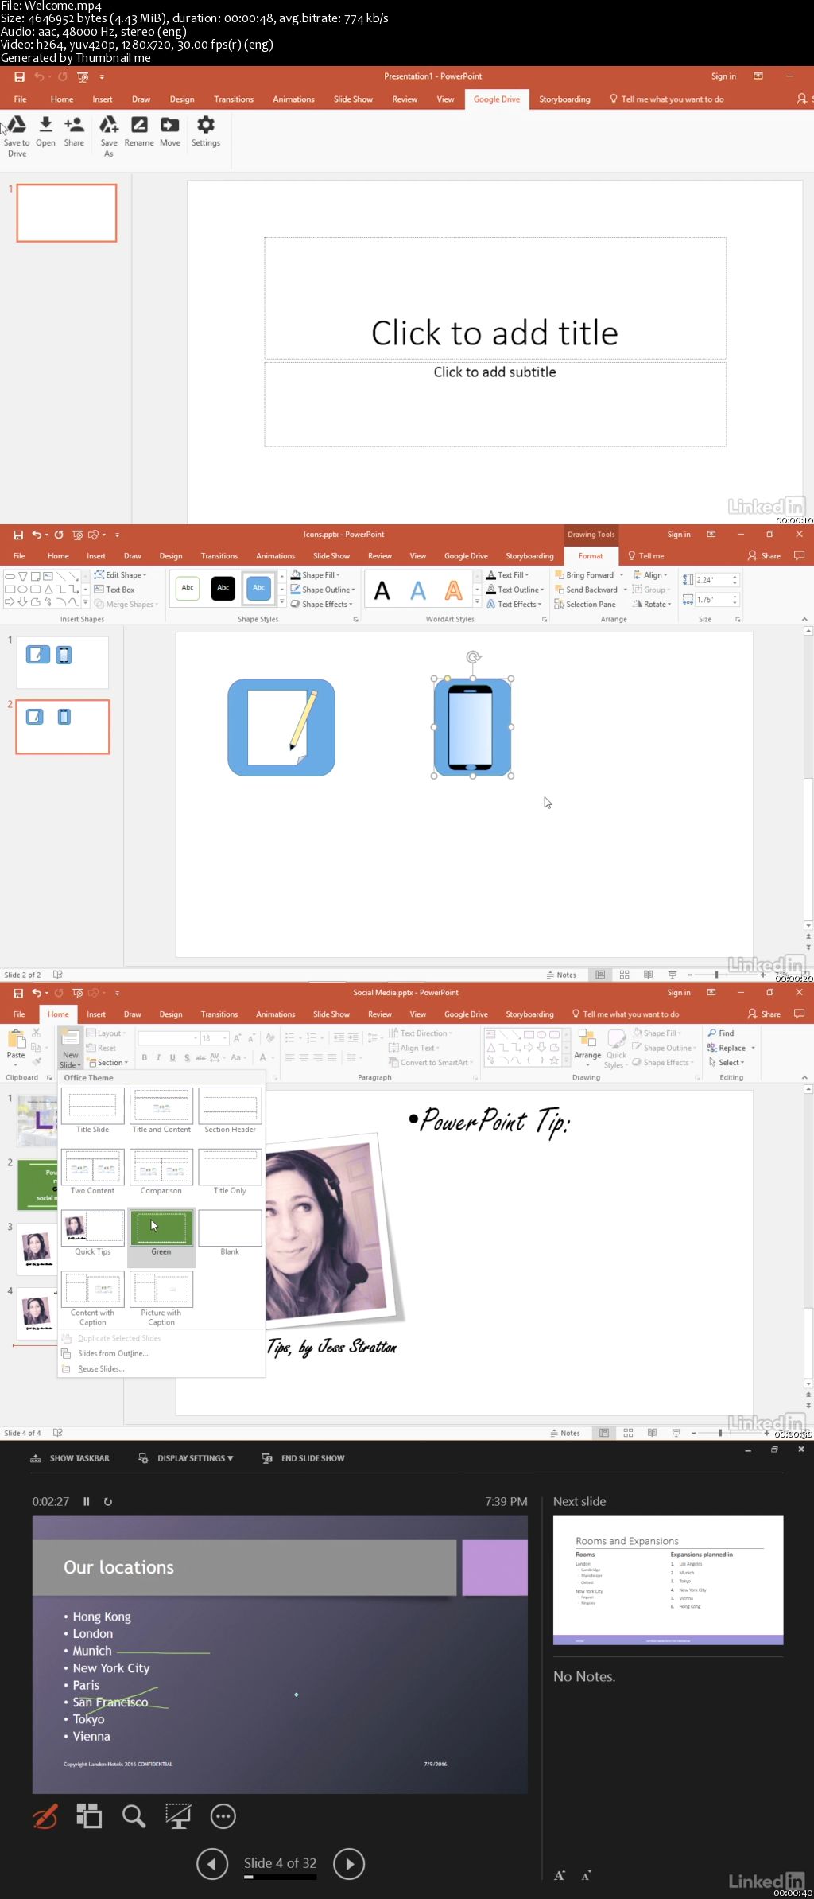Image resolution: width=814 pixels, height=1899 pixels.
Task: Restart the presenter view timer
Action: point(108,1502)
